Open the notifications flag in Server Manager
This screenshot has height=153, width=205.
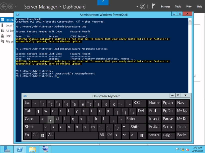[x=154, y=6]
